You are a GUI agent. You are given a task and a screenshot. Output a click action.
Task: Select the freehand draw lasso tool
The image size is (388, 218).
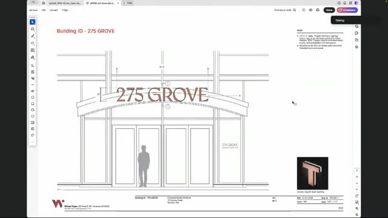click(x=32, y=43)
